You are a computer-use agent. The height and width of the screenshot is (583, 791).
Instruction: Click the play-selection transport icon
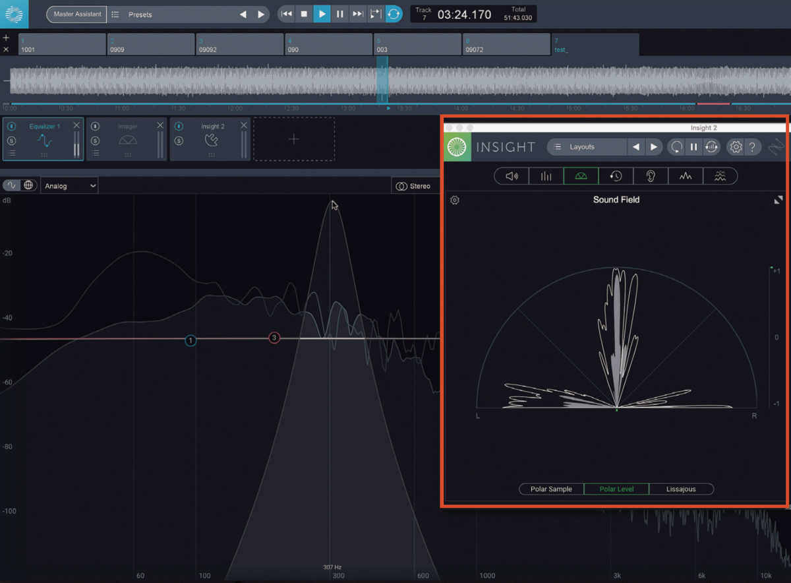point(375,14)
